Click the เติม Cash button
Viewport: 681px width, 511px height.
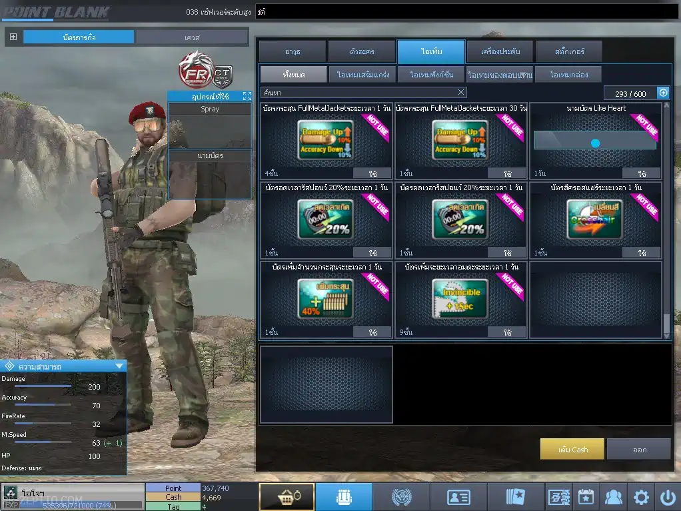click(572, 449)
